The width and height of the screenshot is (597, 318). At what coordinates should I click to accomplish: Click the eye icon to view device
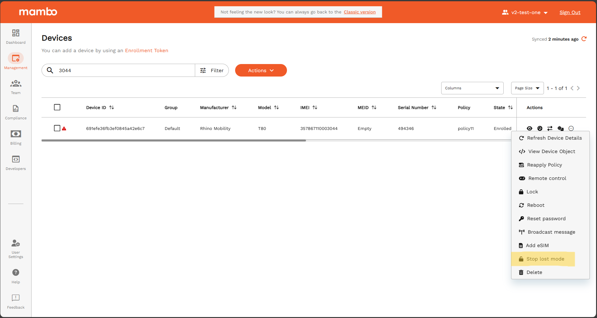tap(530, 128)
